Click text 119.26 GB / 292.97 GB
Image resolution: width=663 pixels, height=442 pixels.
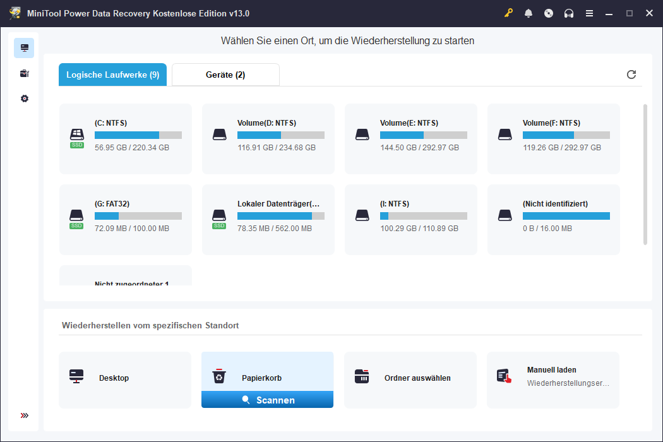click(562, 148)
